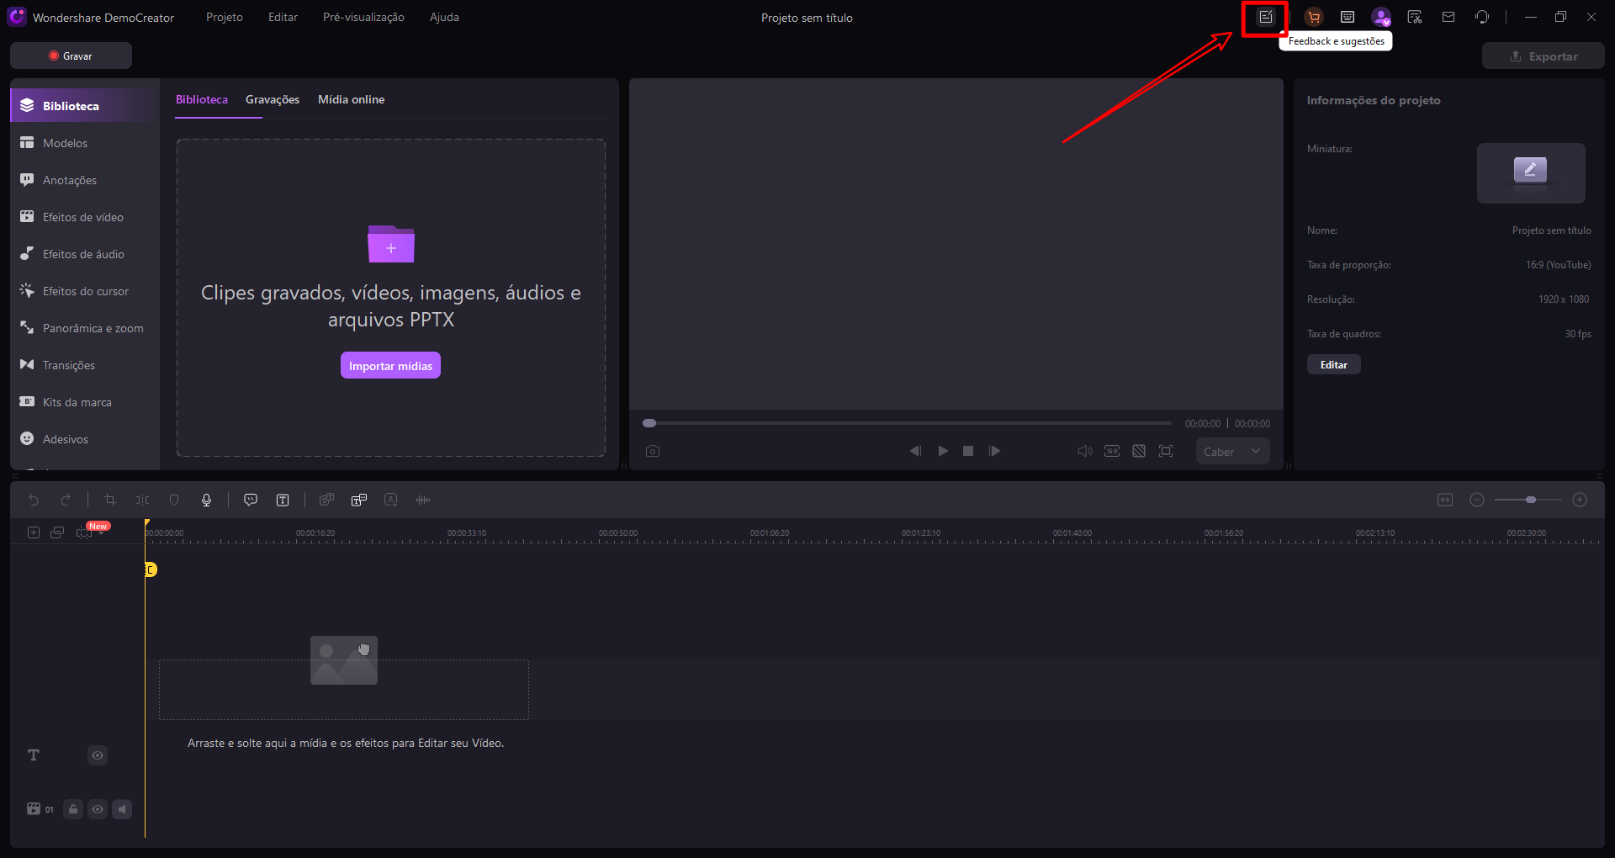Click the speech bubble annotation icon
The height and width of the screenshot is (858, 1615).
[251, 500]
